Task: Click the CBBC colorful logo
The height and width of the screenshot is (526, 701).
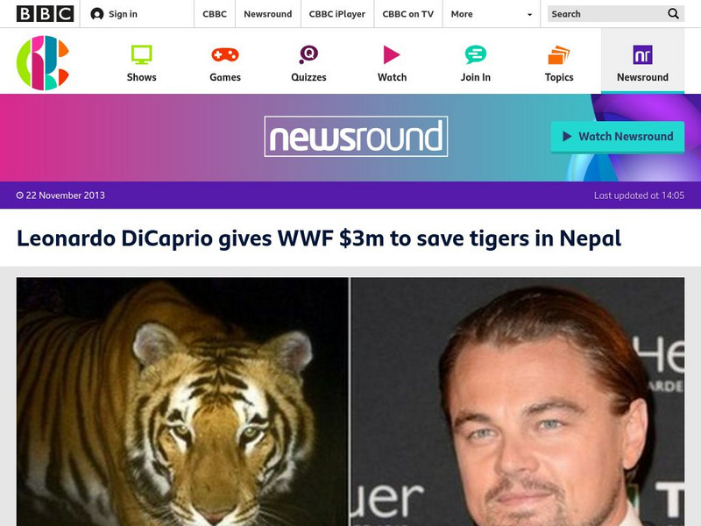Action: [x=43, y=62]
